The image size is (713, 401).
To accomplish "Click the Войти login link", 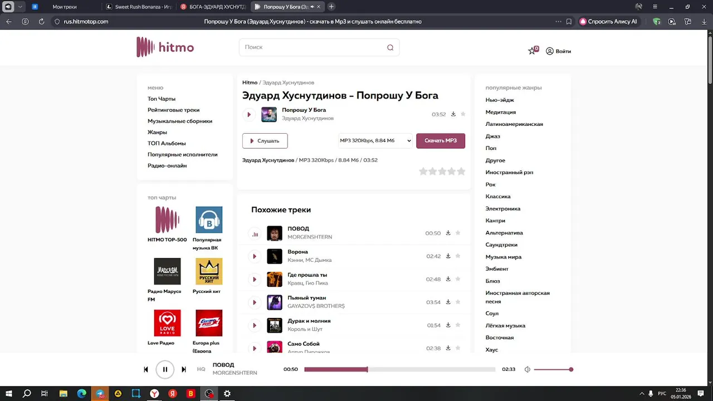I will point(558,51).
